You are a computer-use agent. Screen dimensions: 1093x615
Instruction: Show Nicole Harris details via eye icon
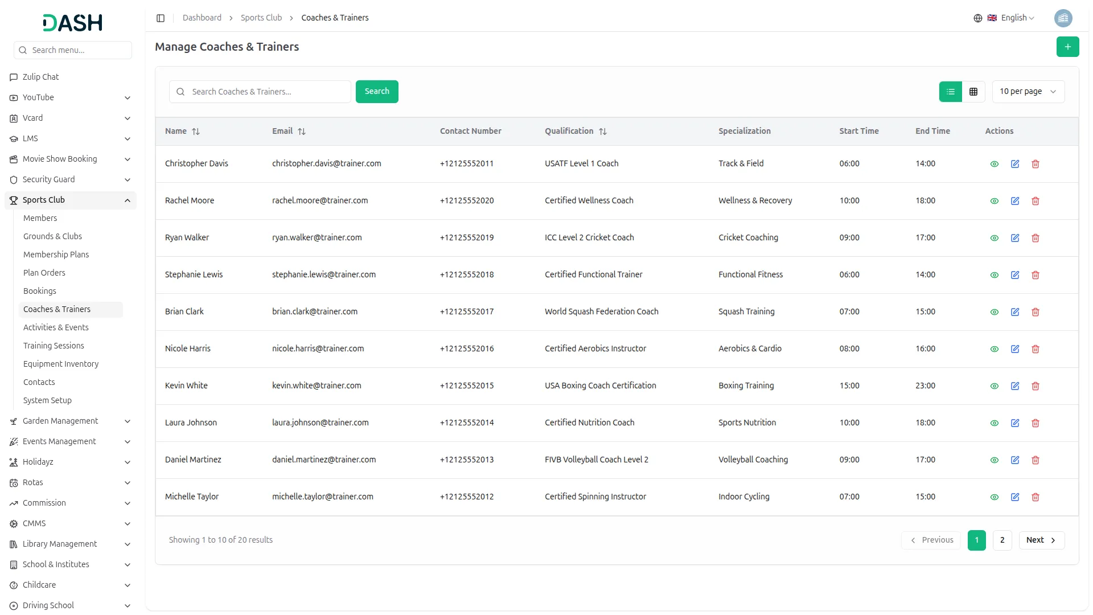pyautogui.click(x=995, y=349)
